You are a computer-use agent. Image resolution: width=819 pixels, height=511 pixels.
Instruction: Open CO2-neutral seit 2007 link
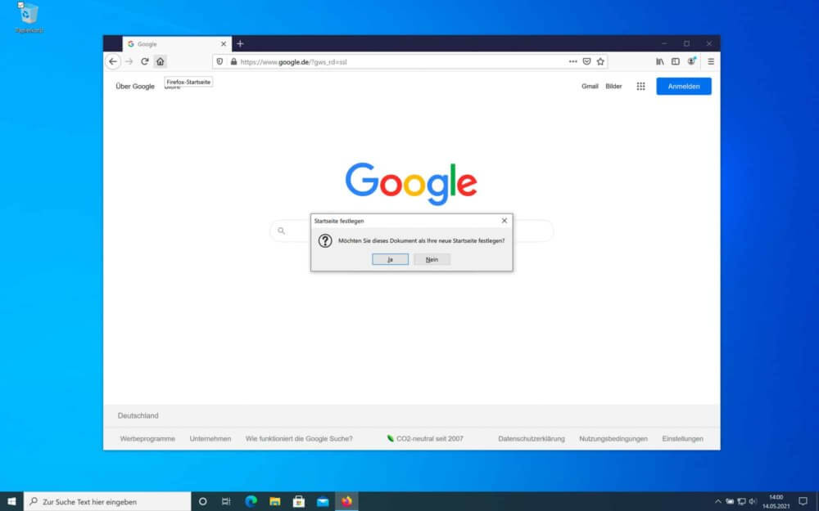(x=424, y=438)
